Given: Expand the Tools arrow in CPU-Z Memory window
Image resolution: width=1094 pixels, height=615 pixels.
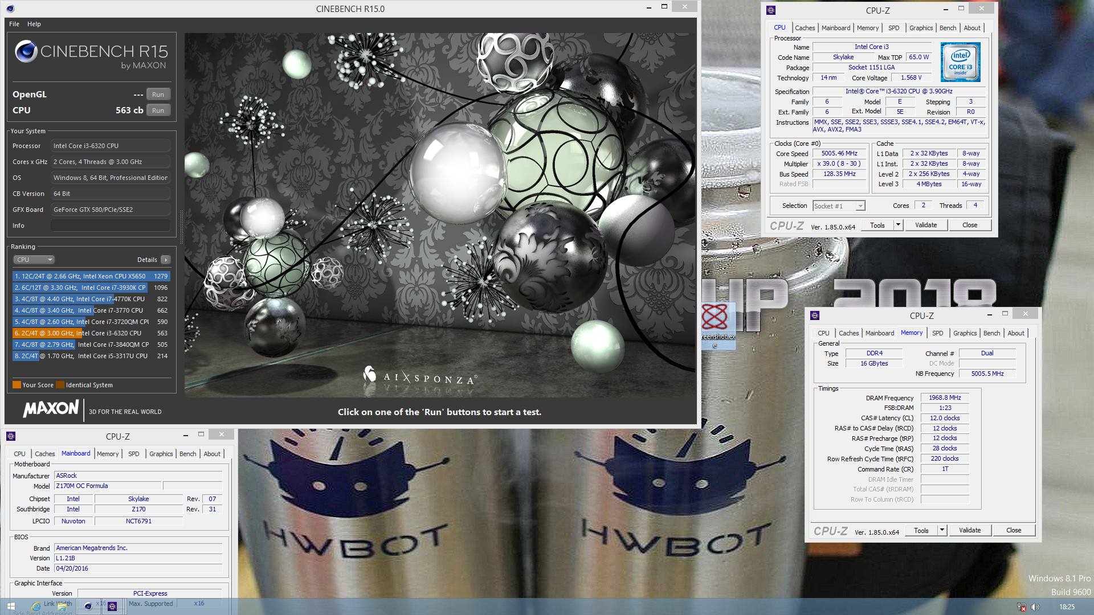Looking at the screenshot, I should [x=942, y=530].
